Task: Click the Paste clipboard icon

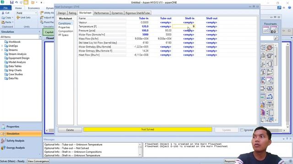Action: [x=3, y=22]
